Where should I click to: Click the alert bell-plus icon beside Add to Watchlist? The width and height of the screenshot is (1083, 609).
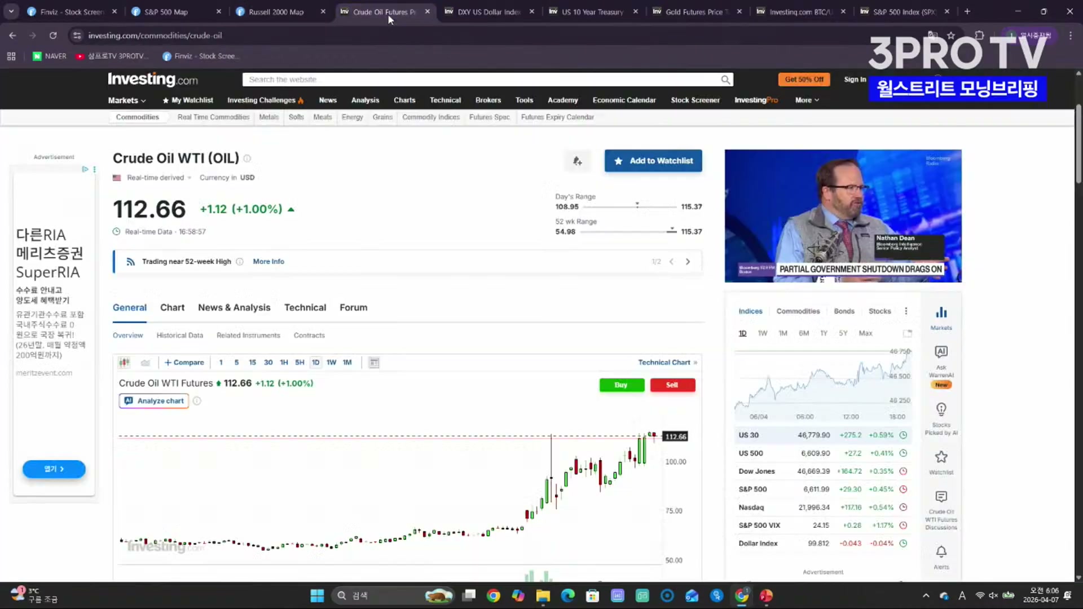click(577, 161)
